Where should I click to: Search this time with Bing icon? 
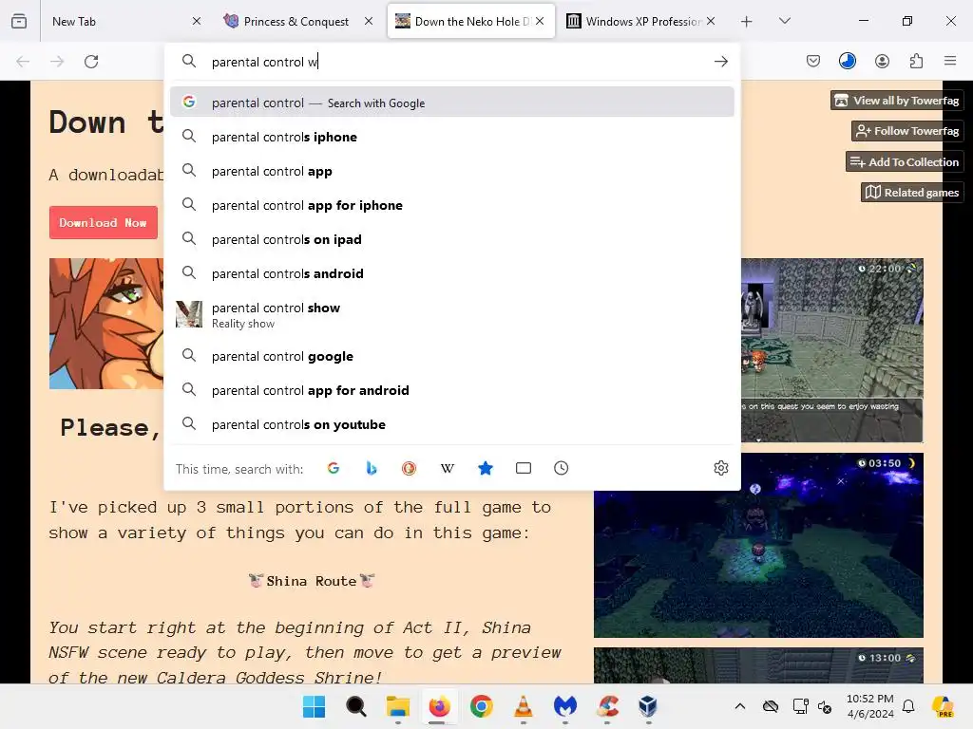point(372,468)
